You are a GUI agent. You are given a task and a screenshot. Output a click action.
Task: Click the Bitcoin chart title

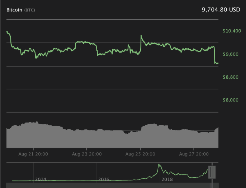[x=14, y=10]
